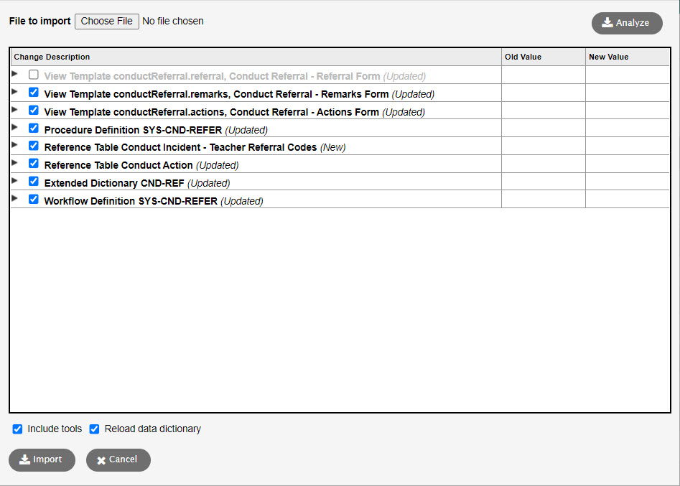680x486 pixels.
Task: Enable the Conduct Referral - Referral Form checkbox
Action: [x=33, y=74]
